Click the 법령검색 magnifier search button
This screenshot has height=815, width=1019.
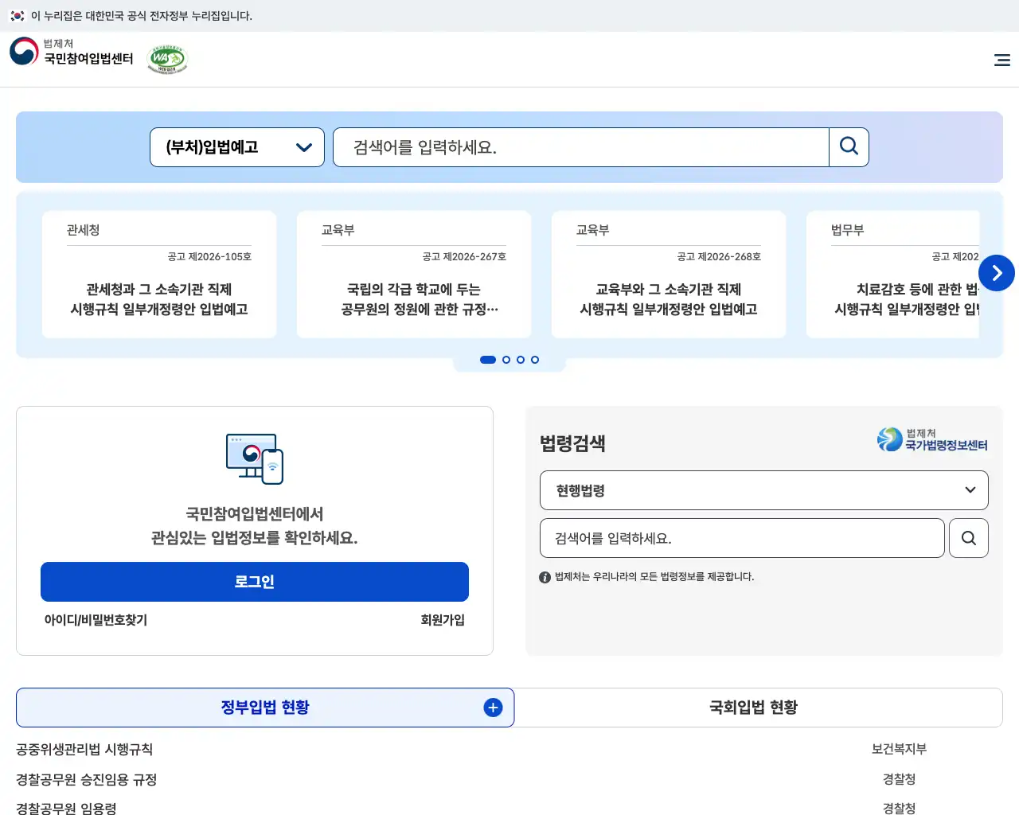pos(969,538)
